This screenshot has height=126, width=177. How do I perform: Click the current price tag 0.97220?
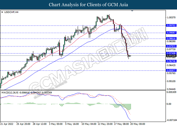(171, 56)
